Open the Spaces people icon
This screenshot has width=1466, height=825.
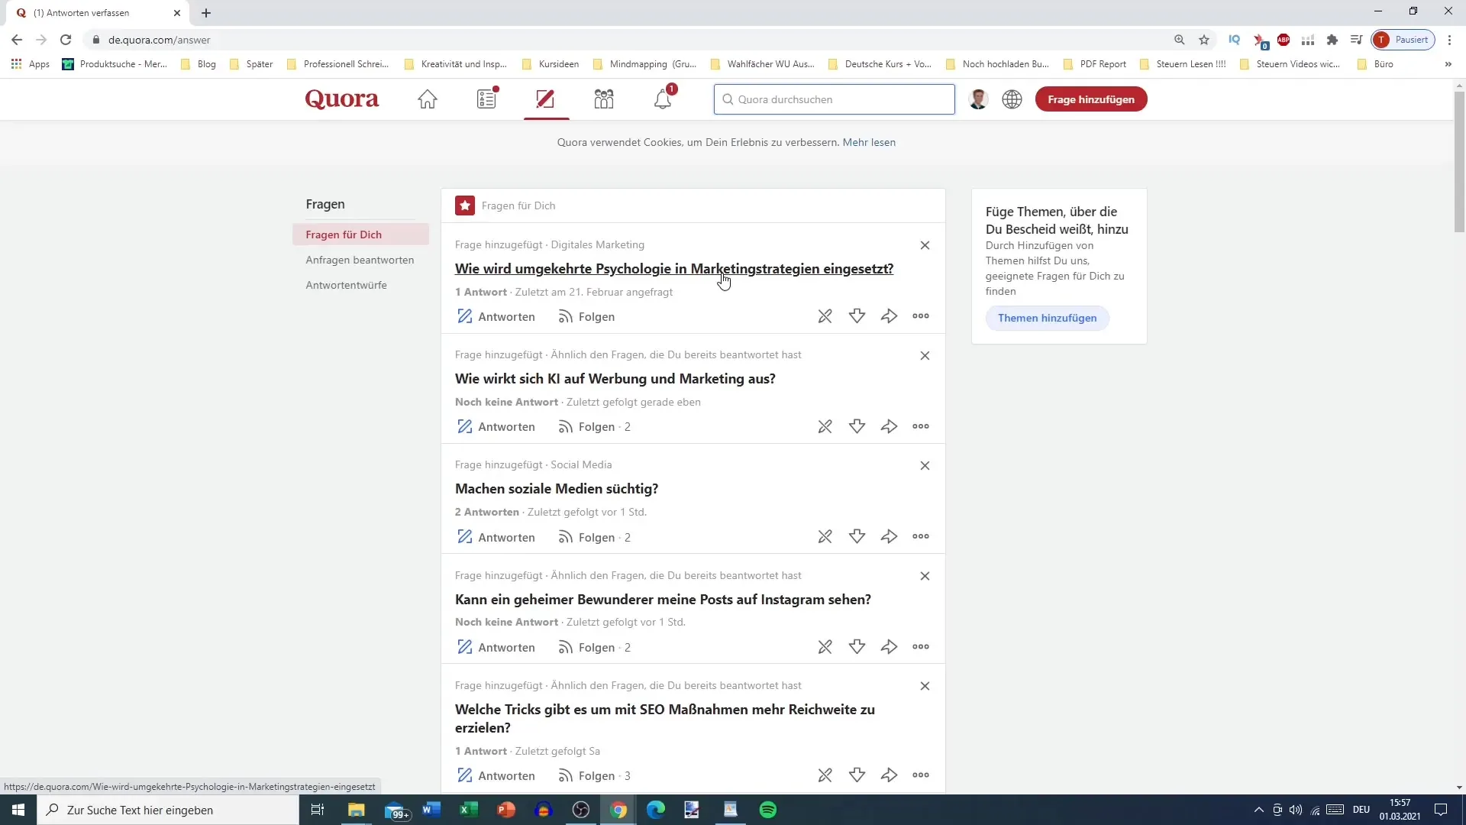[604, 99]
